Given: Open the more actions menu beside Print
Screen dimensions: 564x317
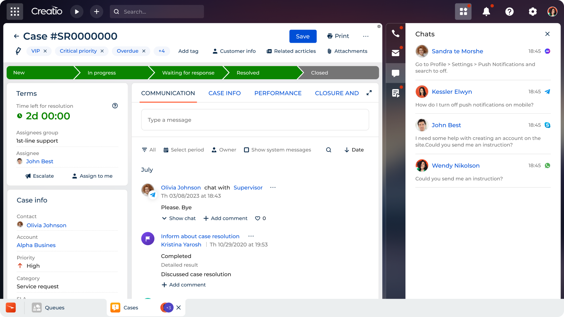Looking at the screenshot, I should [366, 36].
